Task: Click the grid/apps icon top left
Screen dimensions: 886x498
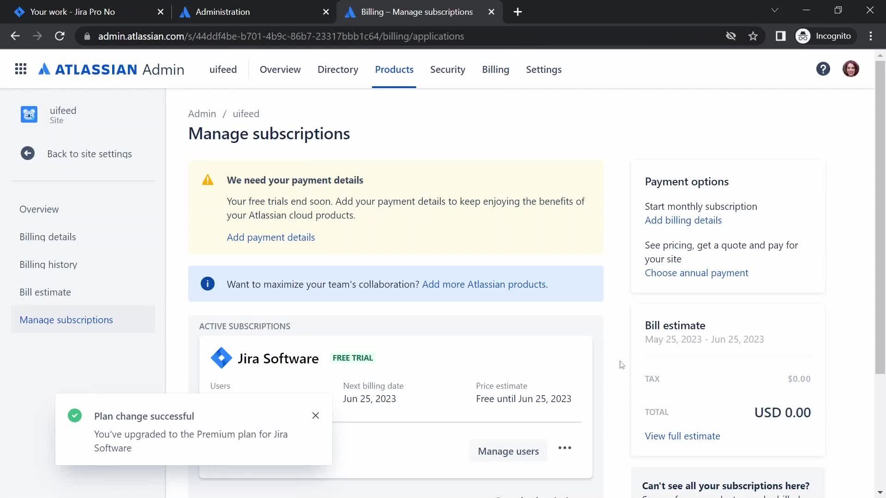Action: pyautogui.click(x=21, y=69)
